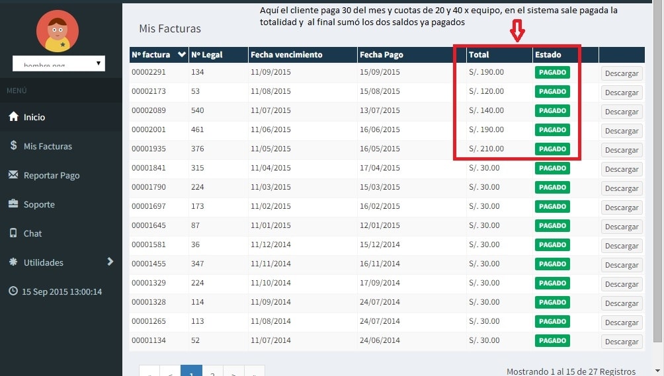Screen dimensions: 664x376
Task: Select total S/. 140.00
Action: click(x=486, y=110)
